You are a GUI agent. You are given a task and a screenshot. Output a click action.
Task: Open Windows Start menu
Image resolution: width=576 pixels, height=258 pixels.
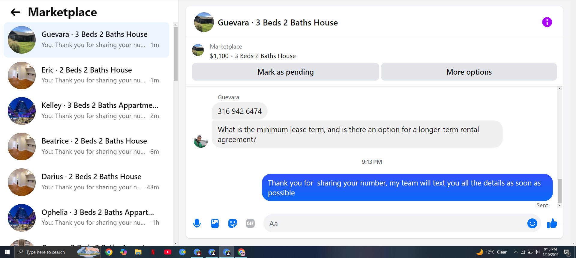coord(7,252)
